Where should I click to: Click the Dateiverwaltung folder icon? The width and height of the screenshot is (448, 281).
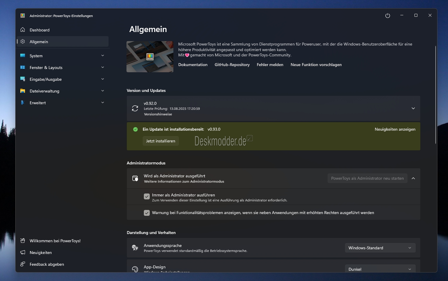point(23,91)
